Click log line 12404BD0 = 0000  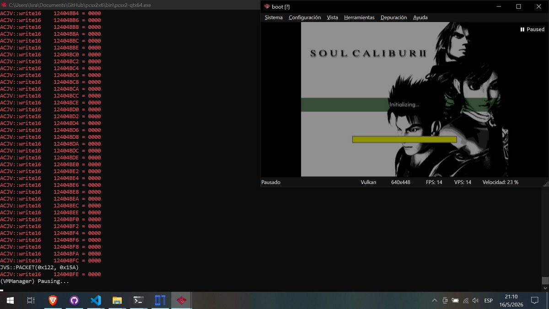(x=50, y=109)
